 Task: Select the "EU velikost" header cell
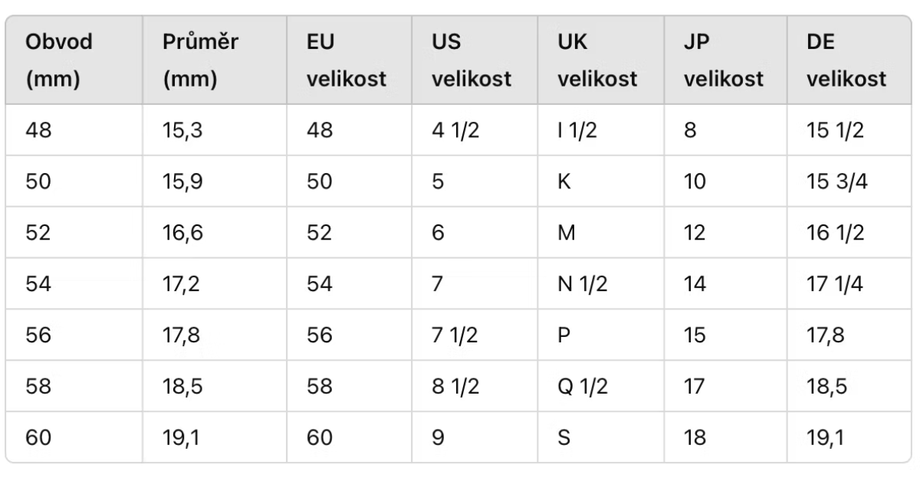click(346, 60)
